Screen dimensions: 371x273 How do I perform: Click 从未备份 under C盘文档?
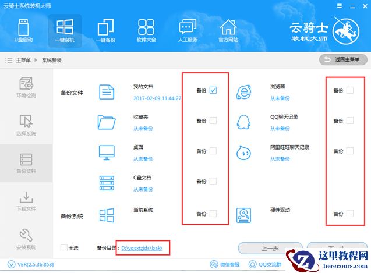click(x=143, y=189)
